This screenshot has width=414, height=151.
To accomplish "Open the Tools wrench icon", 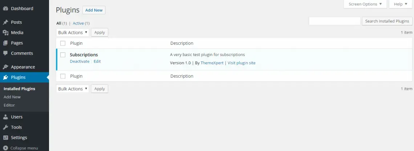I will coord(5,127).
